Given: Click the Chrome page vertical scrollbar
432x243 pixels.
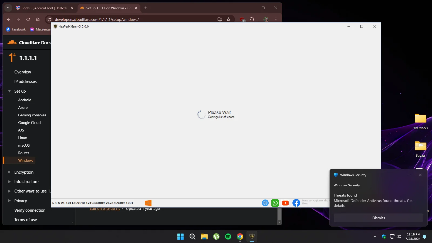Looking at the screenshot, I should 279,215.
